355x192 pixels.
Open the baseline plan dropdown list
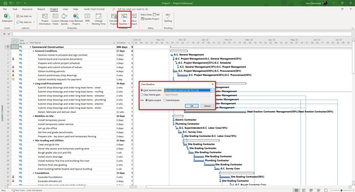(212, 90)
